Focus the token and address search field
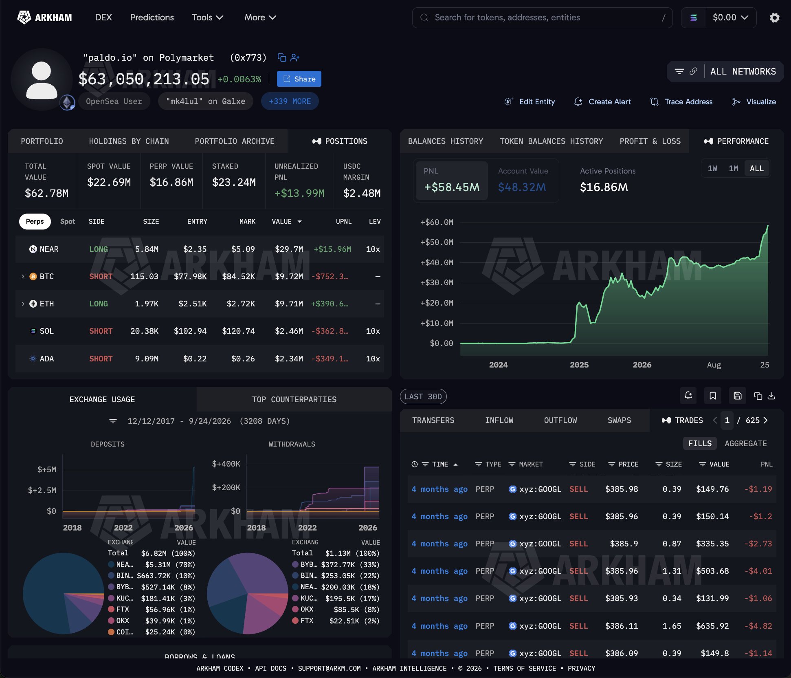 [x=542, y=18]
